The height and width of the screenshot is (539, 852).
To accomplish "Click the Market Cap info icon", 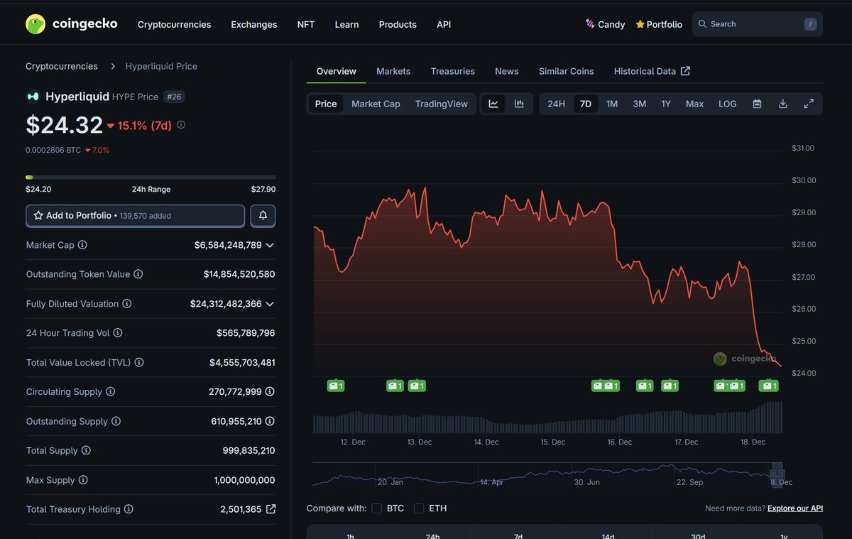I will tap(82, 245).
